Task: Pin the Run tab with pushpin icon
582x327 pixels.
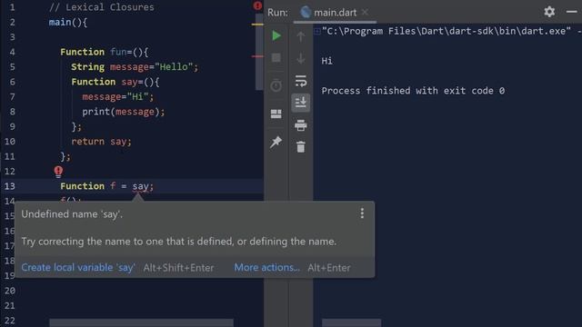Action: click(x=276, y=142)
